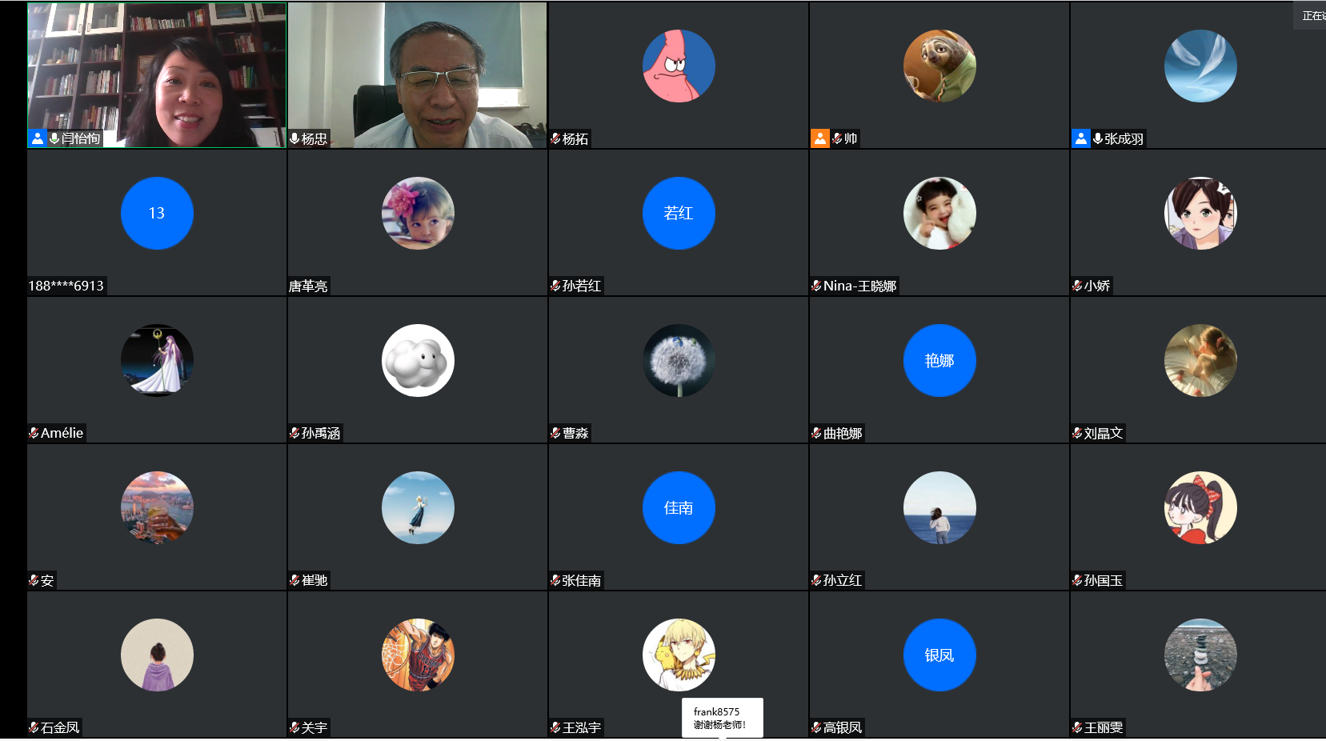
Task: Click the blue host icon beside 闫怡恂
Action: (x=38, y=138)
